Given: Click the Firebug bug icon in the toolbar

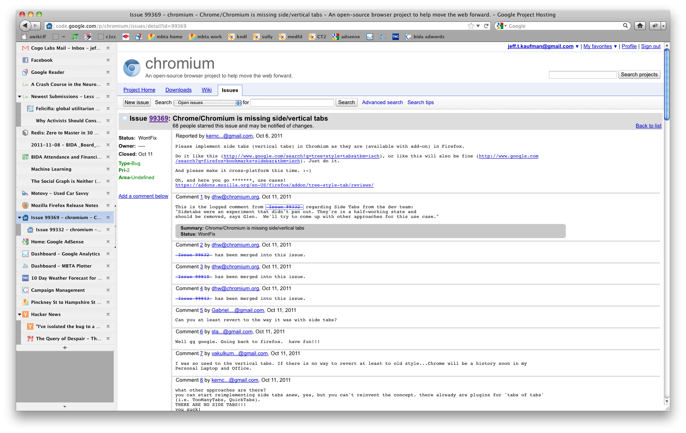Looking at the screenshot, I should click(655, 26).
